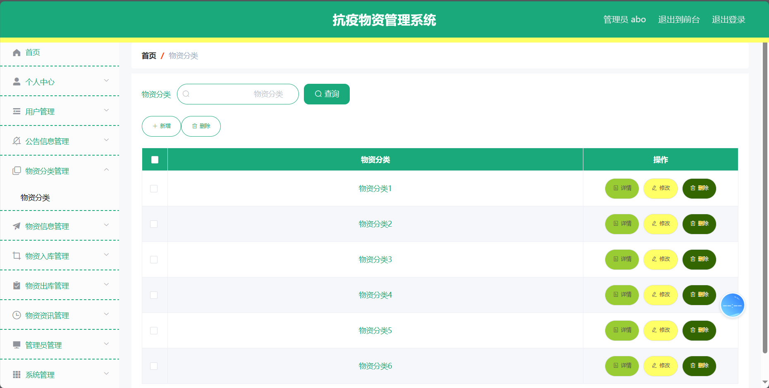Click the grid icon next to 系统管理

[x=17, y=374]
